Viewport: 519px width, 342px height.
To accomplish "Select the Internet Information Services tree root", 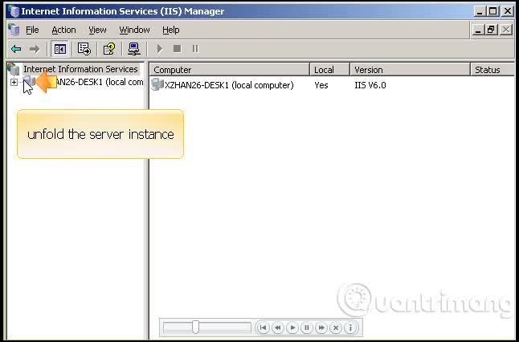I will [80, 69].
